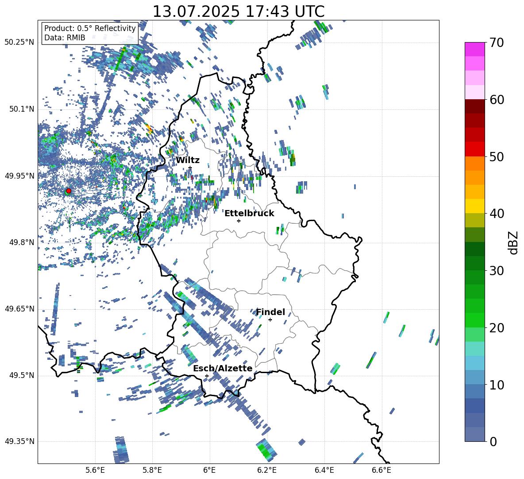The height and width of the screenshot is (479, 524).
Task: Click the 'Data: RMIB' text
Action: point(65,38)
